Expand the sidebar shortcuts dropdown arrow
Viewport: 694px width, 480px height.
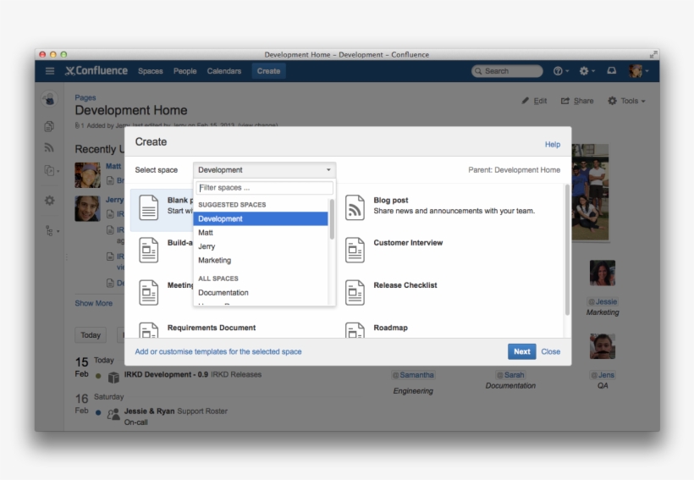tap(58, 171)
